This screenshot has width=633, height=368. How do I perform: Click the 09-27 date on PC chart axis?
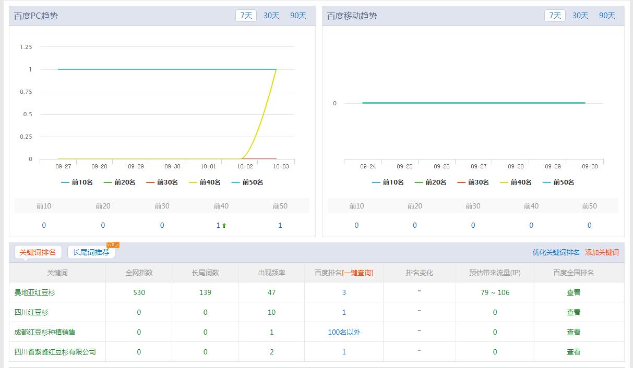[x=63, y=166]
